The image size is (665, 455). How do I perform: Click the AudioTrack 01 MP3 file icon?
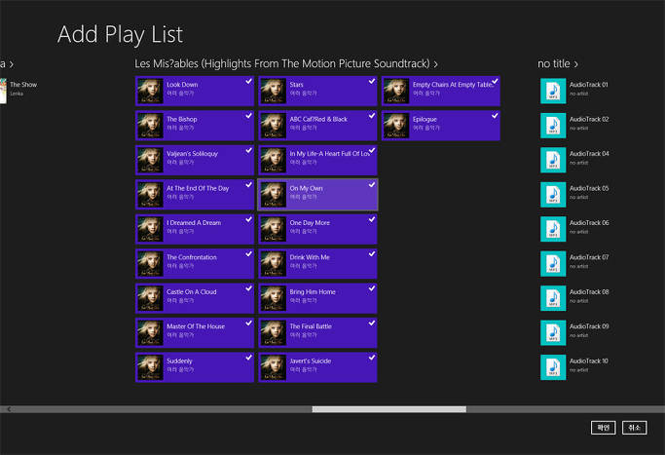point(553,91)
